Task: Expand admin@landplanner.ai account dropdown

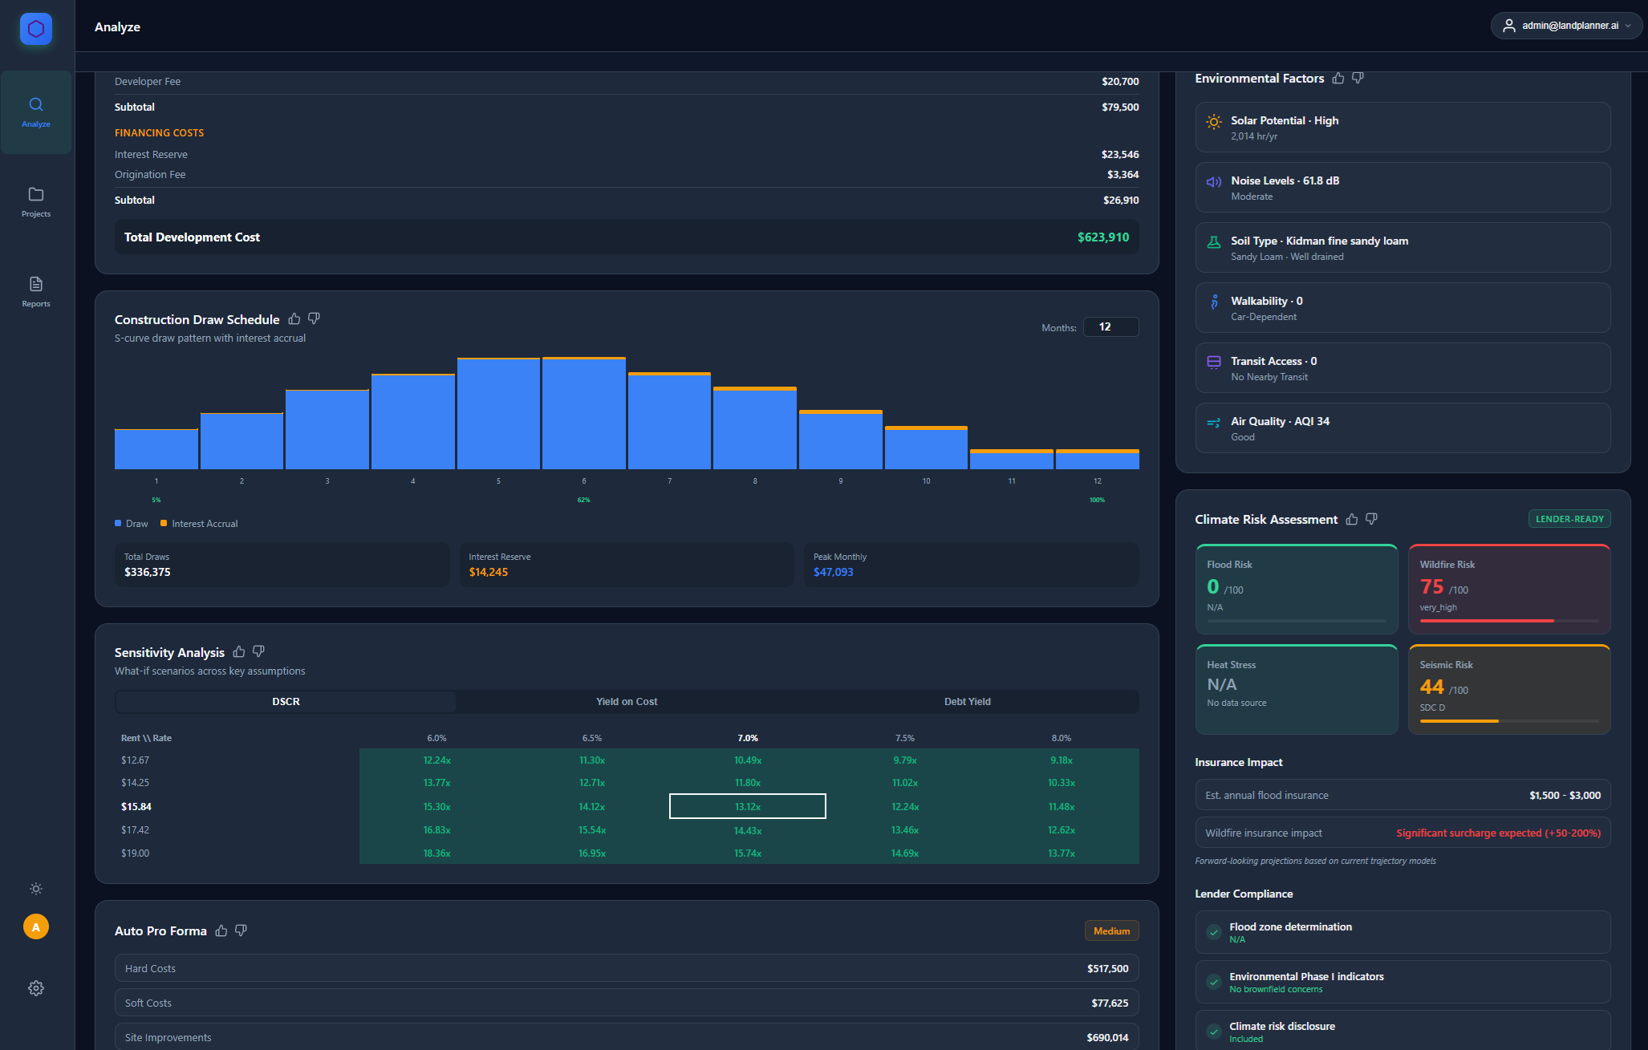Action: pyautogui.click(x=1565, y=26)
